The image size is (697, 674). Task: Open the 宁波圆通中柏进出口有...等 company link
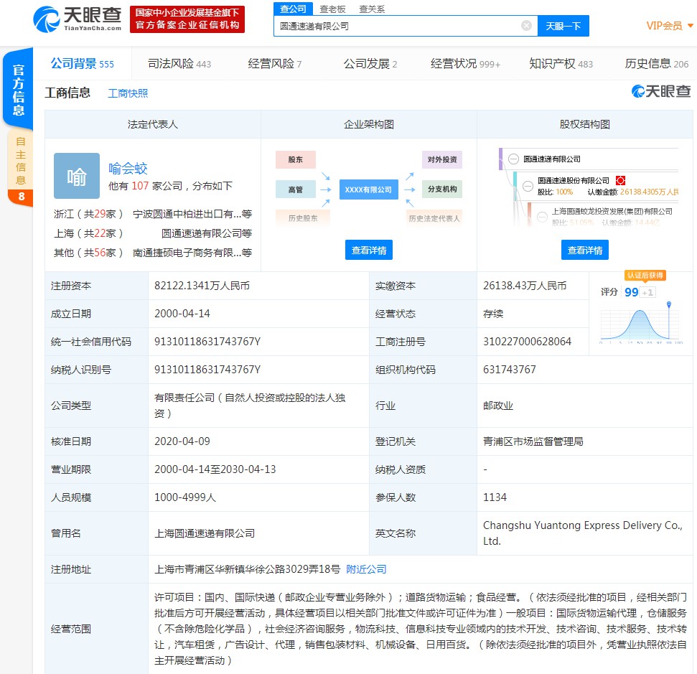coord(192,214)
